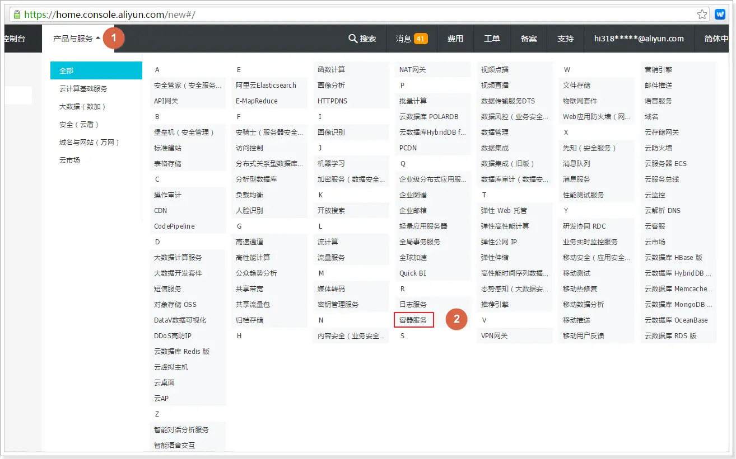Image resolution: width=736 pixels, height=459 pixels.
Task: Open 数据传输服务DTS link
Action: click(x=508, y=101)
